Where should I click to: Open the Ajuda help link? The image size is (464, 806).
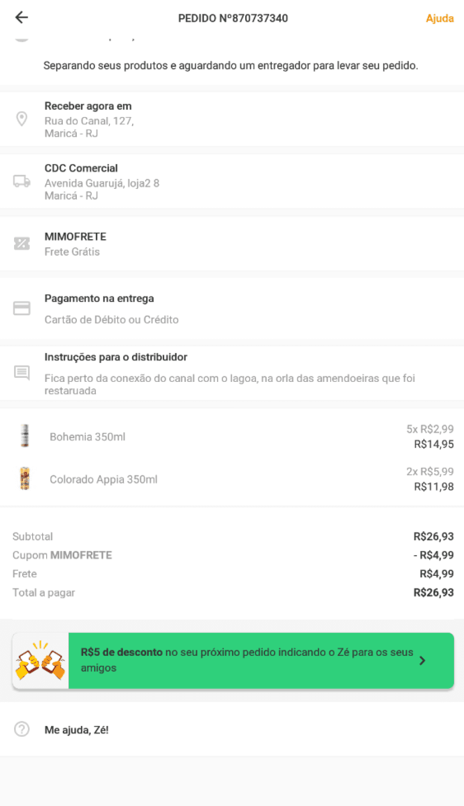(439, 18)
